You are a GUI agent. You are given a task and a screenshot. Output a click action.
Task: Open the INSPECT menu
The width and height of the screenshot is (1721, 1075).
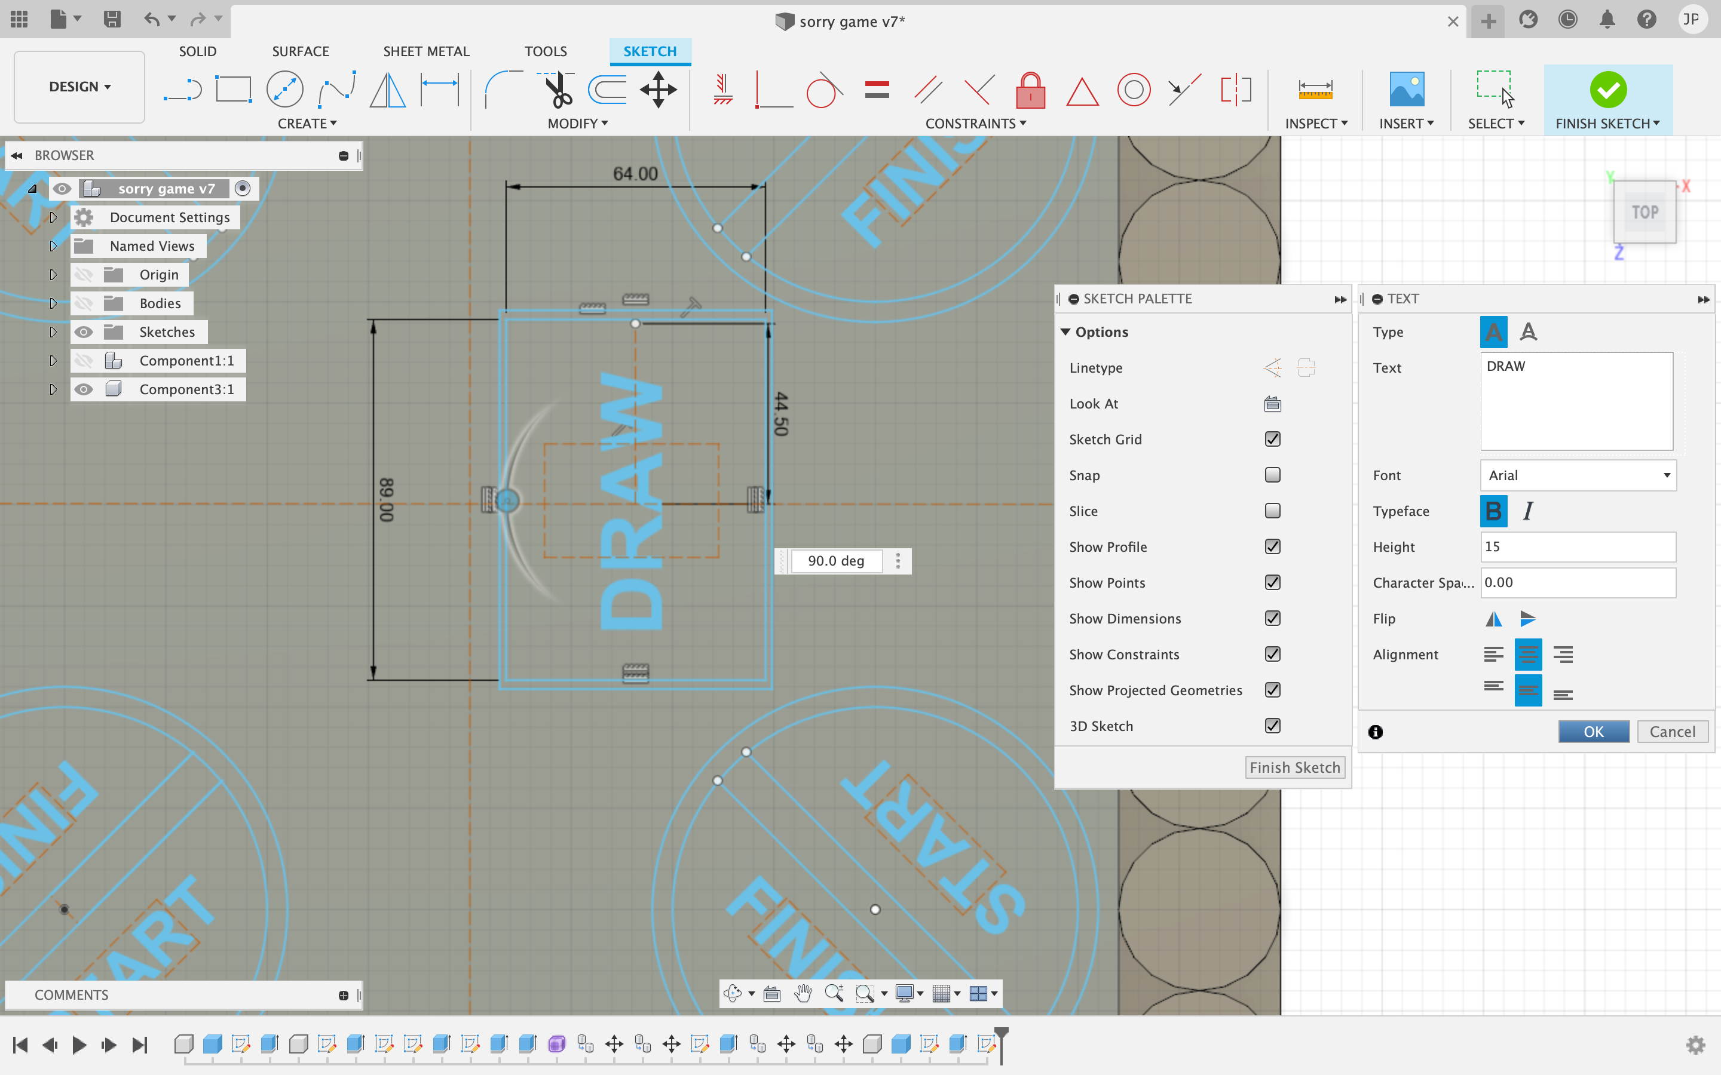pos(1316,123)
